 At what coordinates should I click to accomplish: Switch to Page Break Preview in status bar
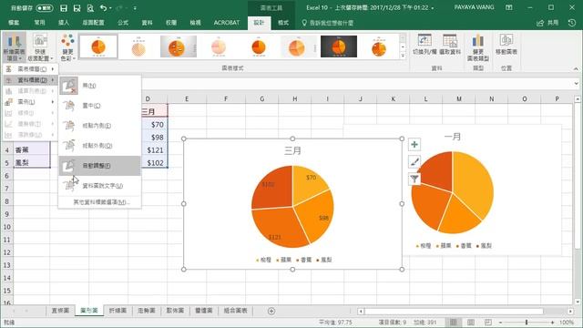(x=488, y=322)
